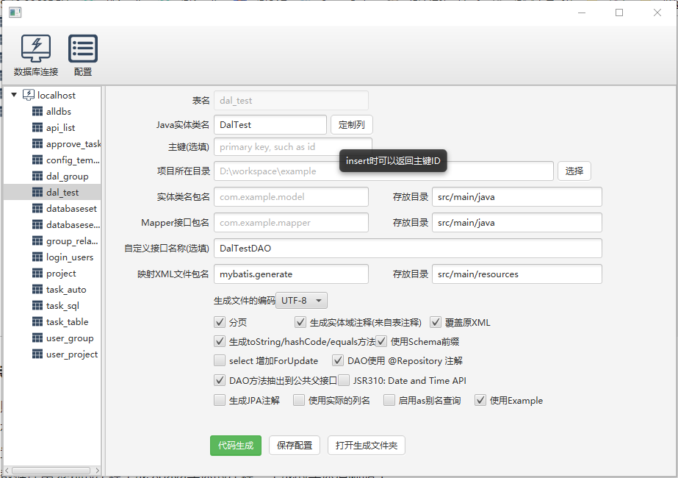The image size is (678, 478).
Task: Select the login_users table in tree
Action: click(52, 257)
